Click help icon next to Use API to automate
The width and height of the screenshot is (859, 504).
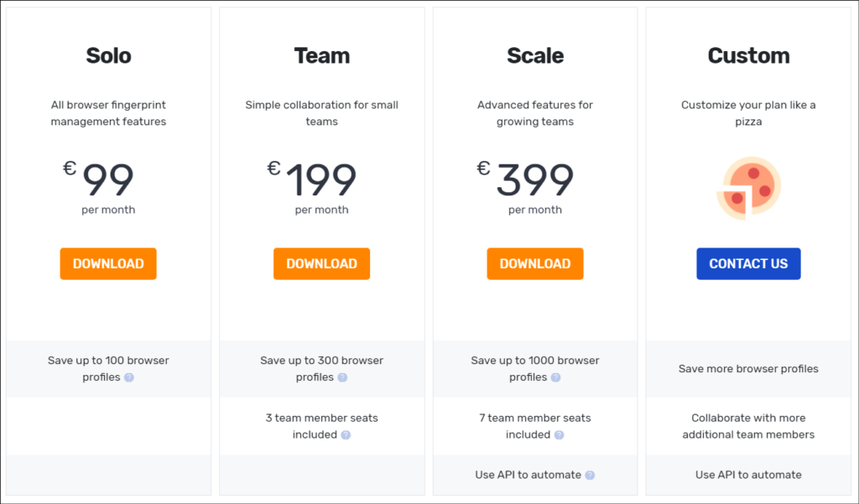point(590,475)
